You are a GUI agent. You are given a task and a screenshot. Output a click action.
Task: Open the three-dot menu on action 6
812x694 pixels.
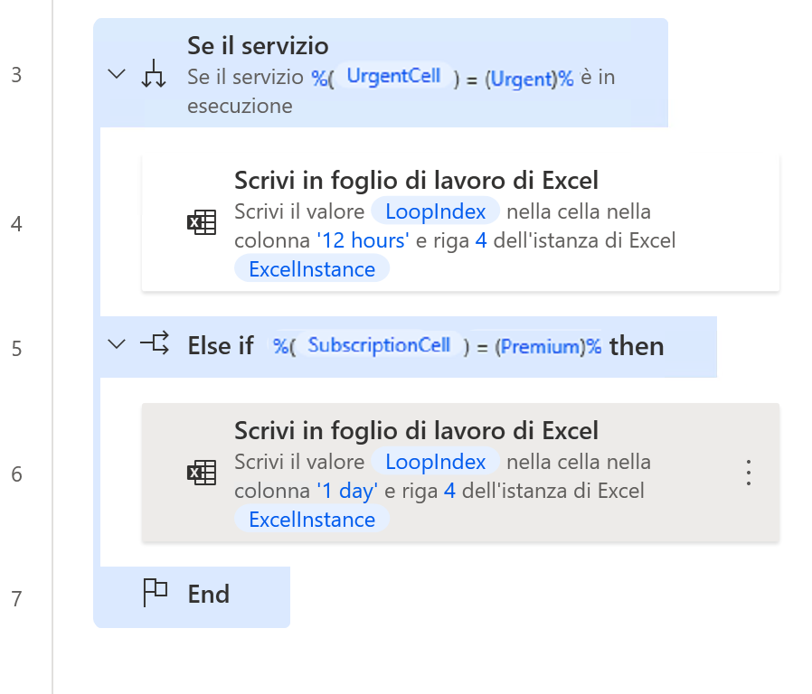point(748,472)
